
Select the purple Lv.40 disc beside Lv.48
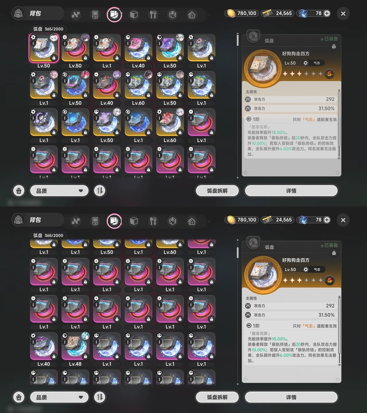tap(44, 346)
